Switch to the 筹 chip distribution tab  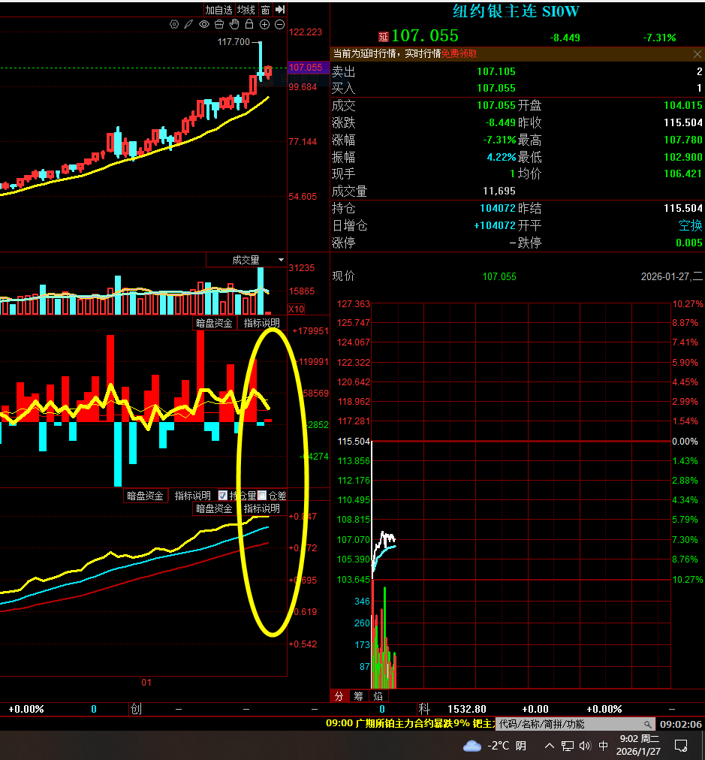(359, 696)
